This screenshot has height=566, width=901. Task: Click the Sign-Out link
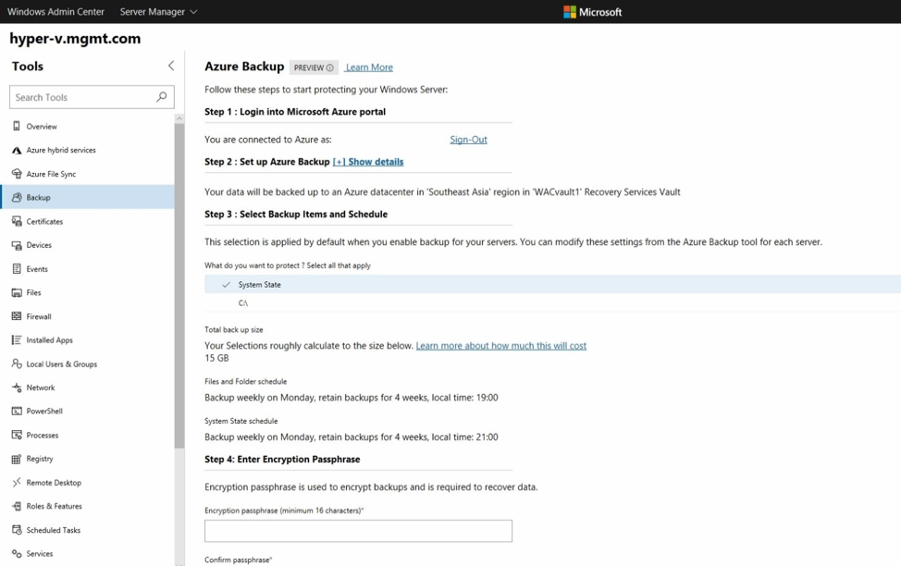coord(468,140)
